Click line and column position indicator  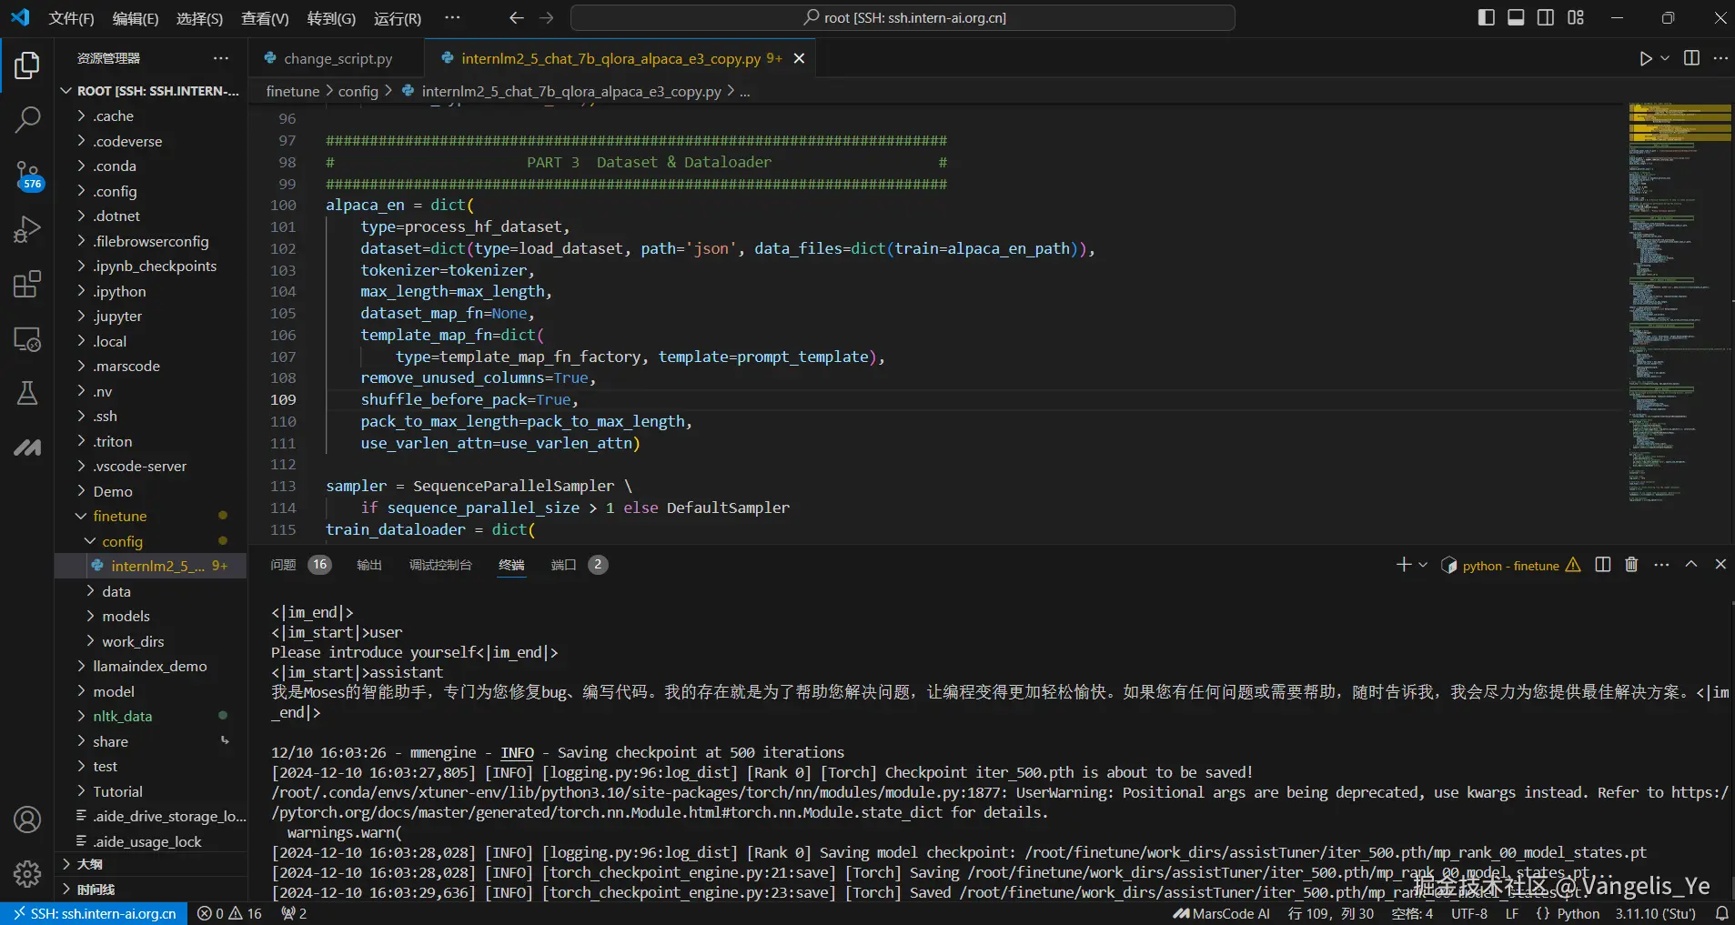tap(1330, 913)
